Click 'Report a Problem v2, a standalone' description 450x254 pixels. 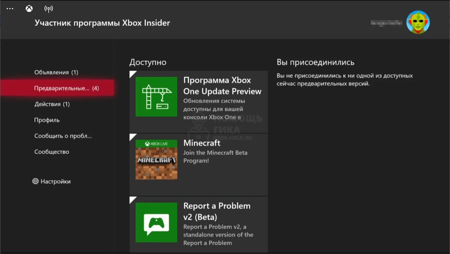pyautogui.click(x=218, y=235)
